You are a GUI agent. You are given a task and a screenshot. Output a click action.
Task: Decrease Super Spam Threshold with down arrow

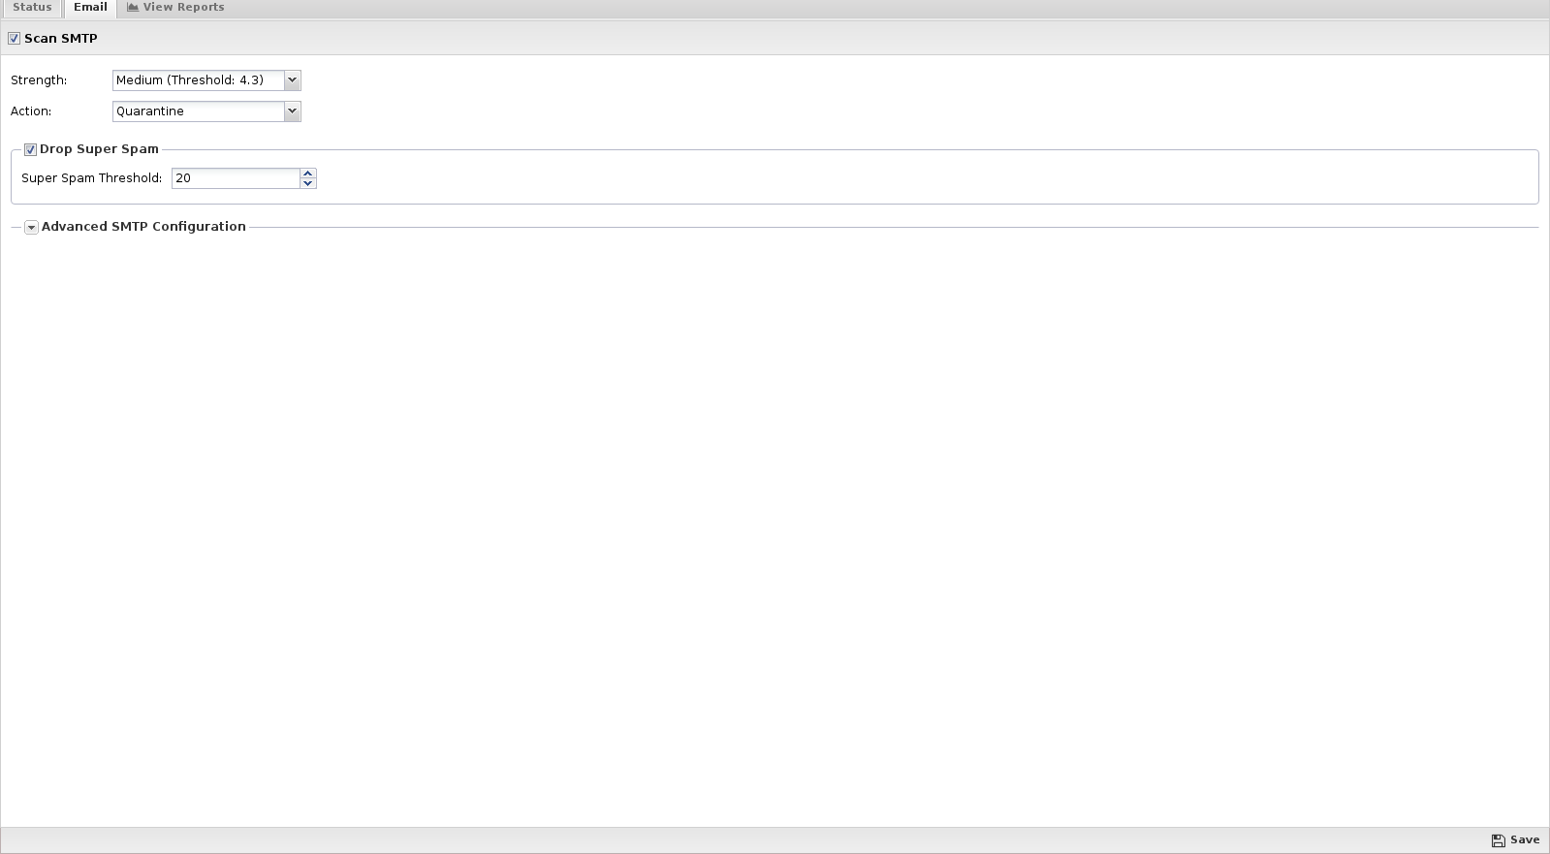click(308, 183)
